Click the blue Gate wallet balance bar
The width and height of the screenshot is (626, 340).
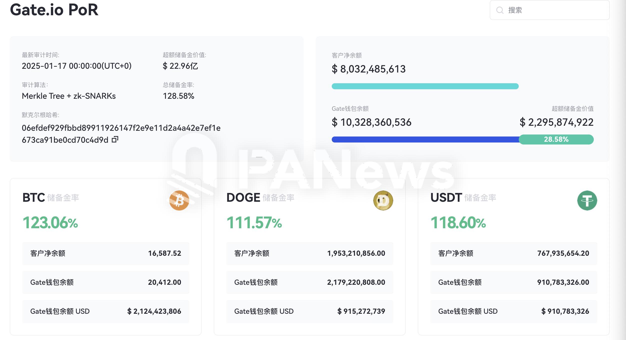tap(425, 139)
